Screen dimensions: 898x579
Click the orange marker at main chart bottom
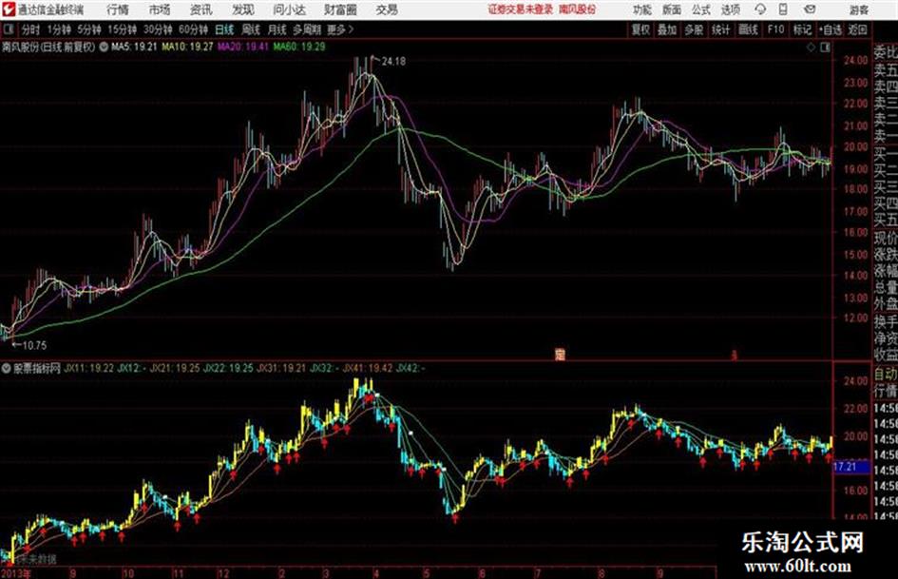click(560, 355)
